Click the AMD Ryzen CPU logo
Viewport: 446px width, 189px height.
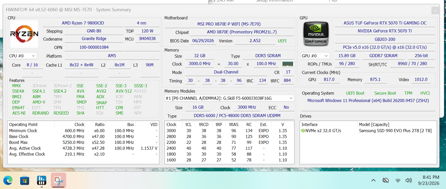click(x=24, y=34)
